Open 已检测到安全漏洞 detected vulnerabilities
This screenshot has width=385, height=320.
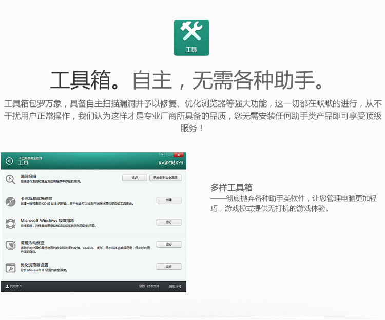pos(165,178)
